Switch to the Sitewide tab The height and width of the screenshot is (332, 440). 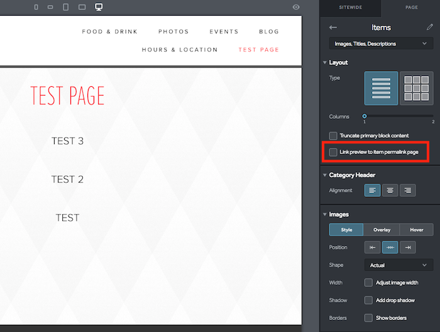pyautogui.click(x=351, y=8)
